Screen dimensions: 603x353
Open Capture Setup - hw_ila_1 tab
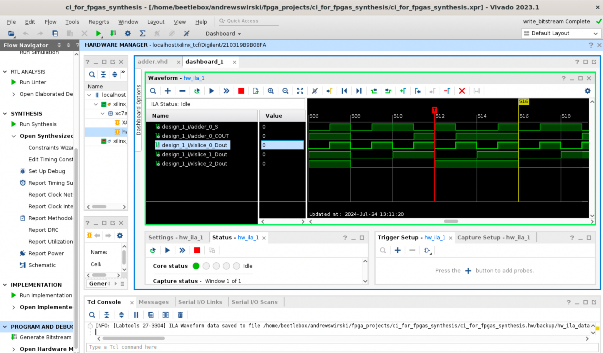(494, 237)
